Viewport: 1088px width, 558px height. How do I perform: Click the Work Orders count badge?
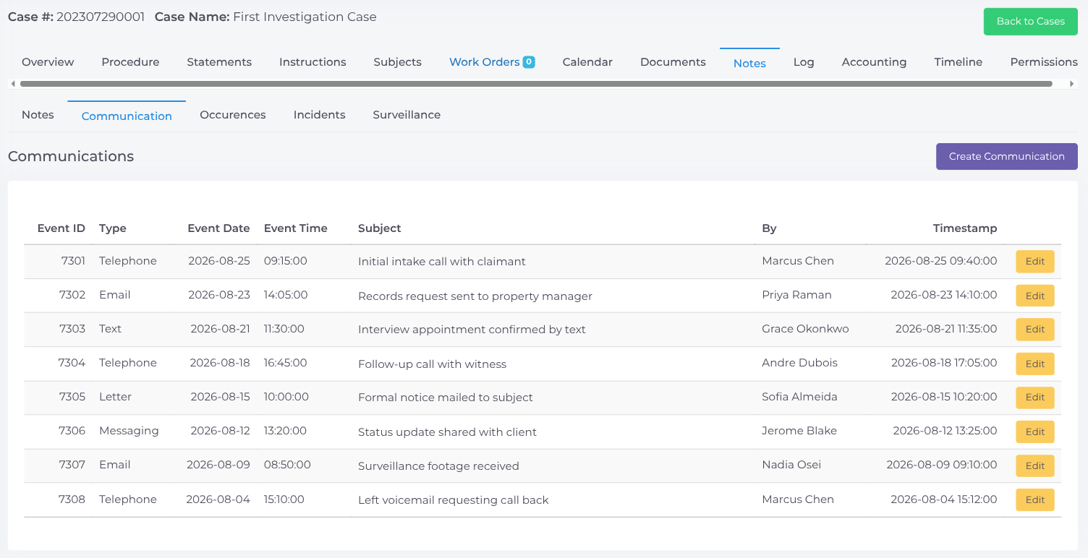point(529,62)
